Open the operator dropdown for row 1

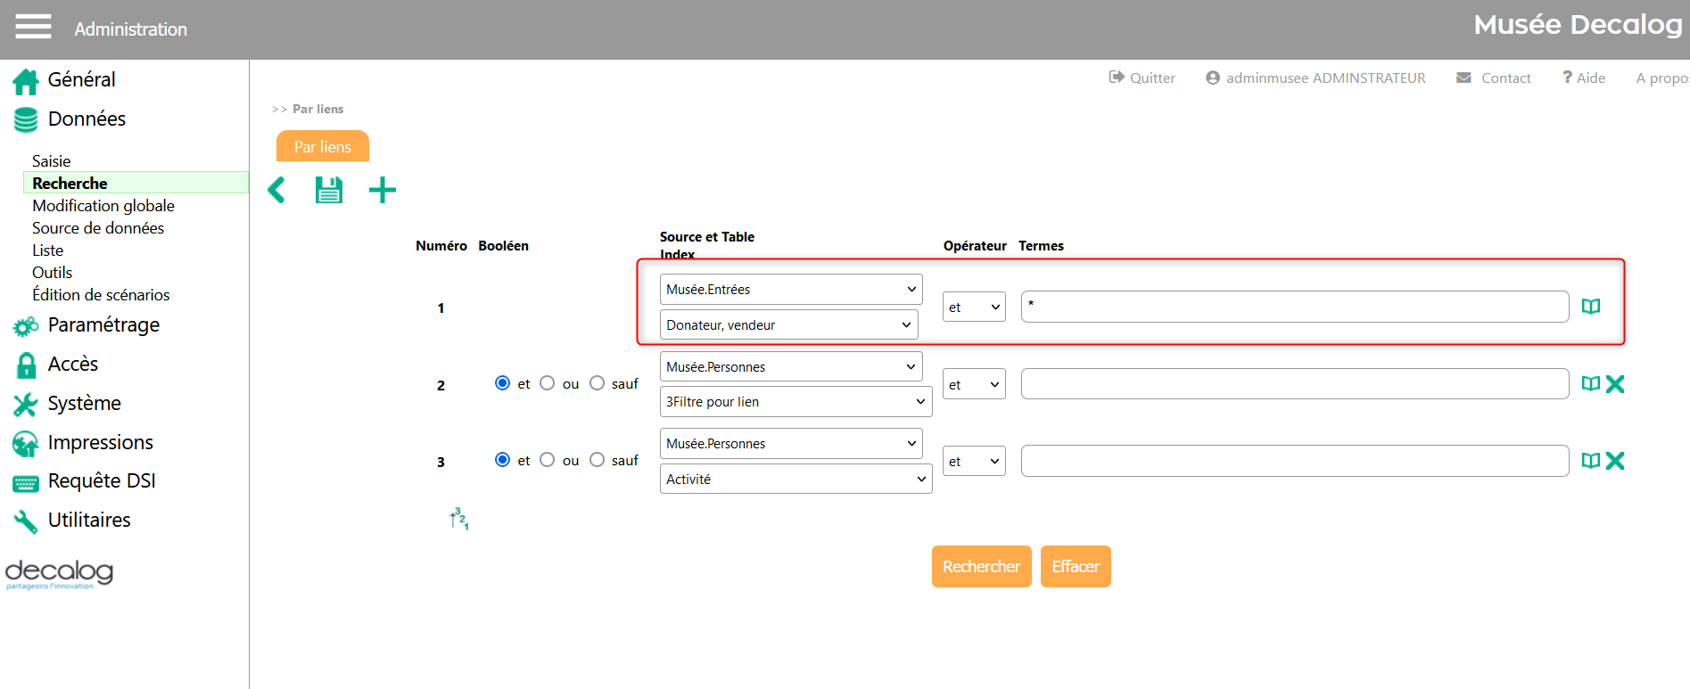[974, 308]
